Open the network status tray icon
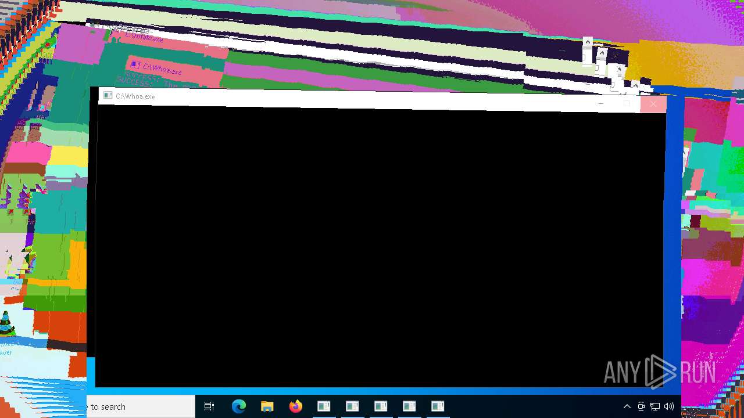The height and width of the screenshot is (418, 744). pyautogui.click(x=655, y=406)
